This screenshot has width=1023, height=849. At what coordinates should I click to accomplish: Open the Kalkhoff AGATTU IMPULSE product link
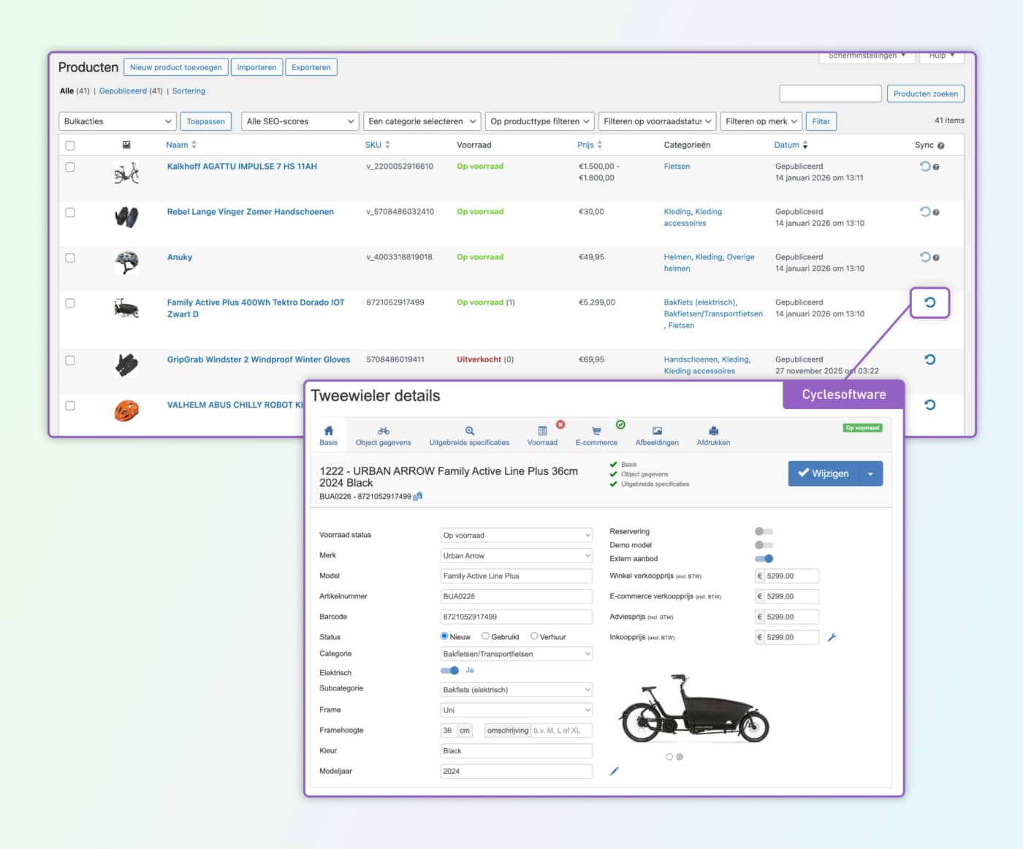click(x=242, y=167)
